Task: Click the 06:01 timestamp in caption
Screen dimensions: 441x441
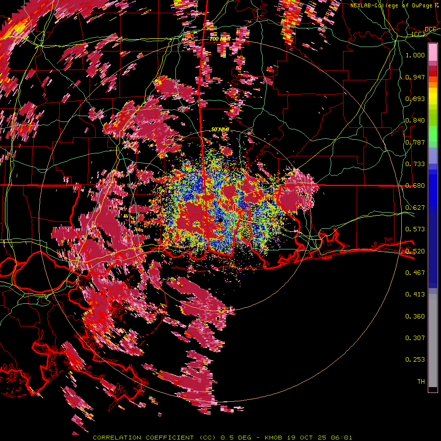Action: 341,438
